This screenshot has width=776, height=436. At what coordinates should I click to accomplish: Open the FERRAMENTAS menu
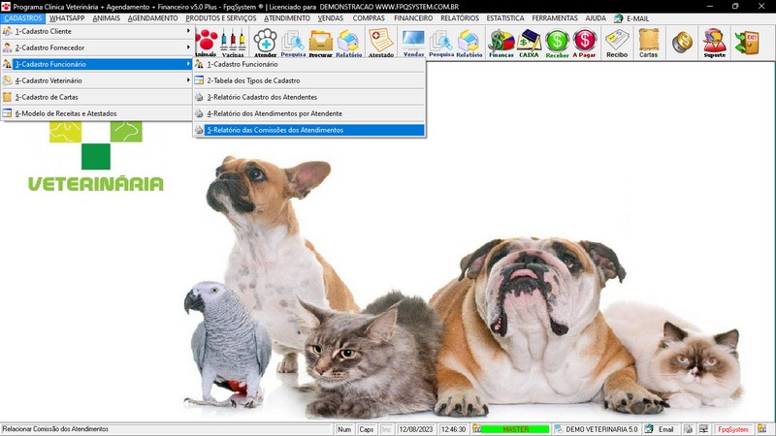click(555, 18)
